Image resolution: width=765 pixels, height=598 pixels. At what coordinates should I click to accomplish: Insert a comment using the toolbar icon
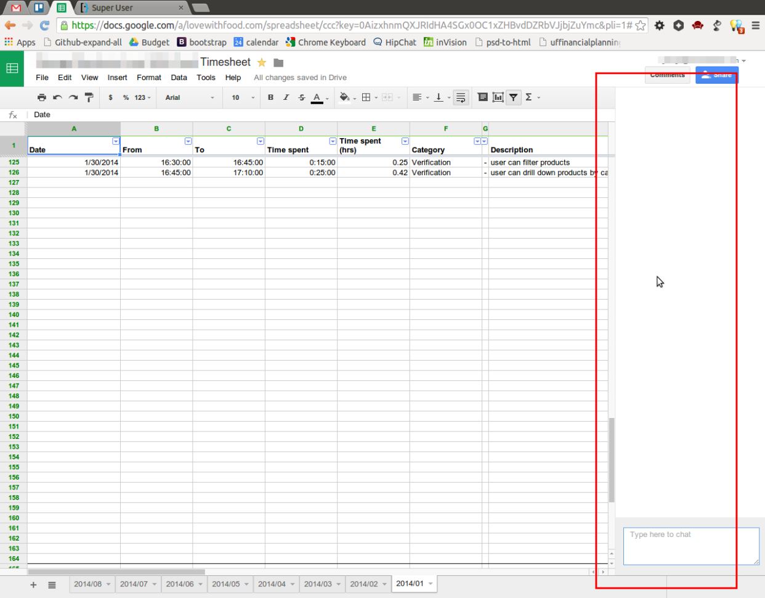coord(482,97)
